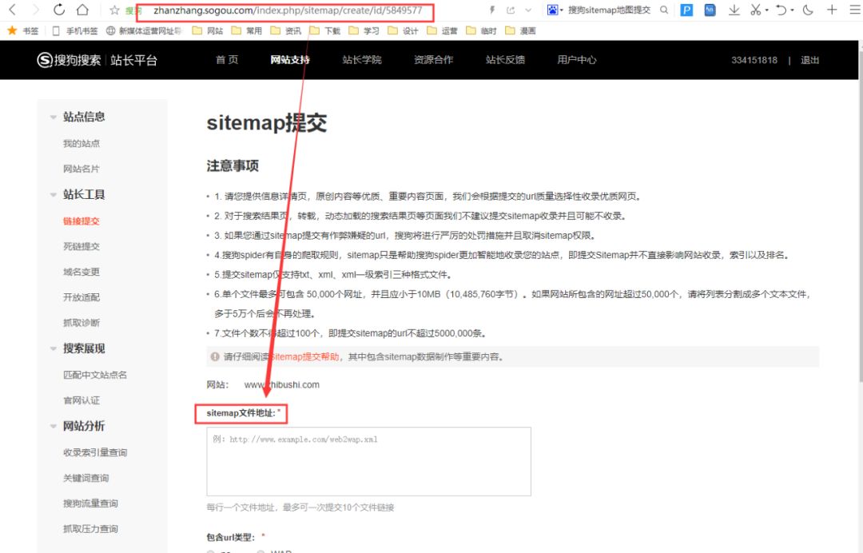Open 匹配中文站点名 in the sidebar
Viewport: 863px width, 553px height.
tap(94, 375)
